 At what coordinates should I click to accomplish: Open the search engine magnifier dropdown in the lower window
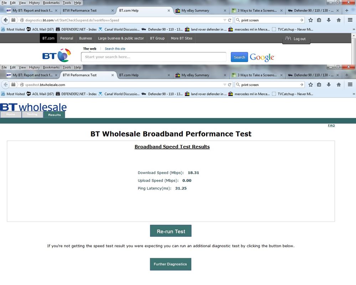[238, 85]
